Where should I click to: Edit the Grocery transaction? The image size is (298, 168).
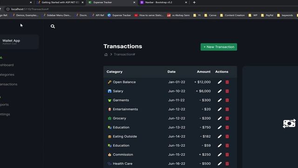(219, 118)
